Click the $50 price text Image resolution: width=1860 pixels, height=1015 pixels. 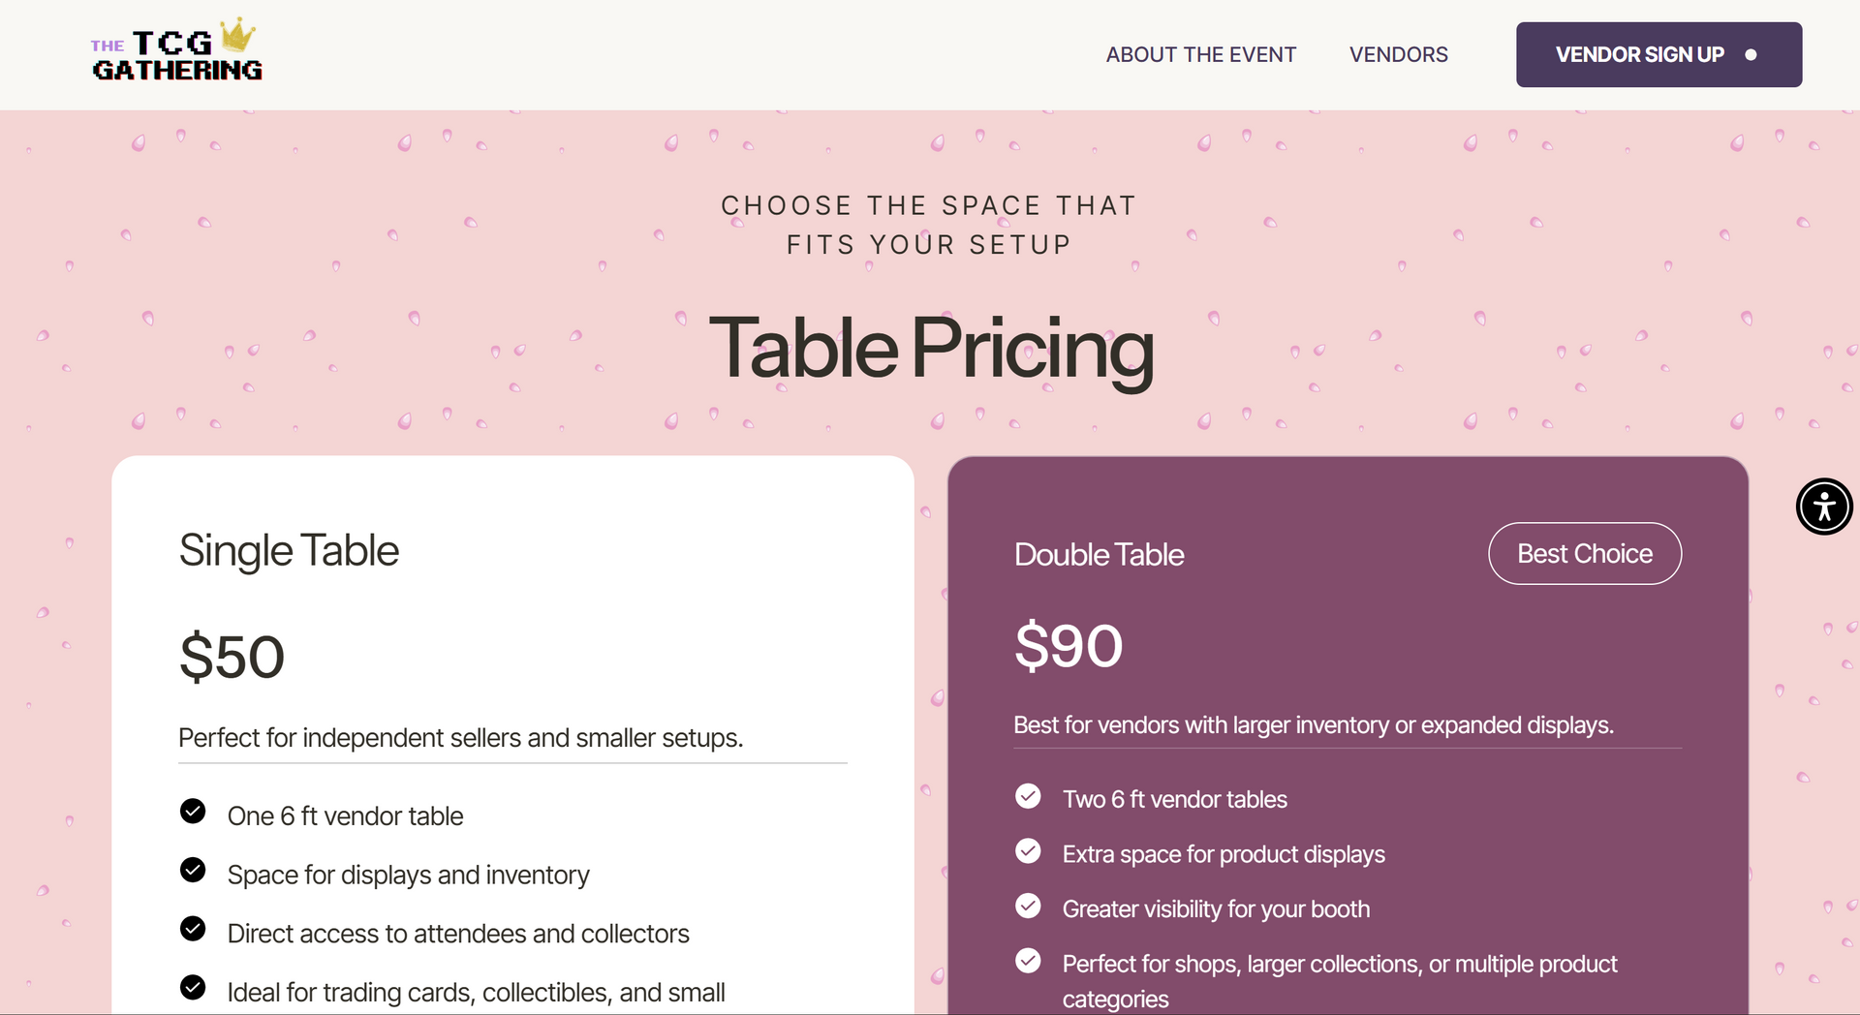232,657
